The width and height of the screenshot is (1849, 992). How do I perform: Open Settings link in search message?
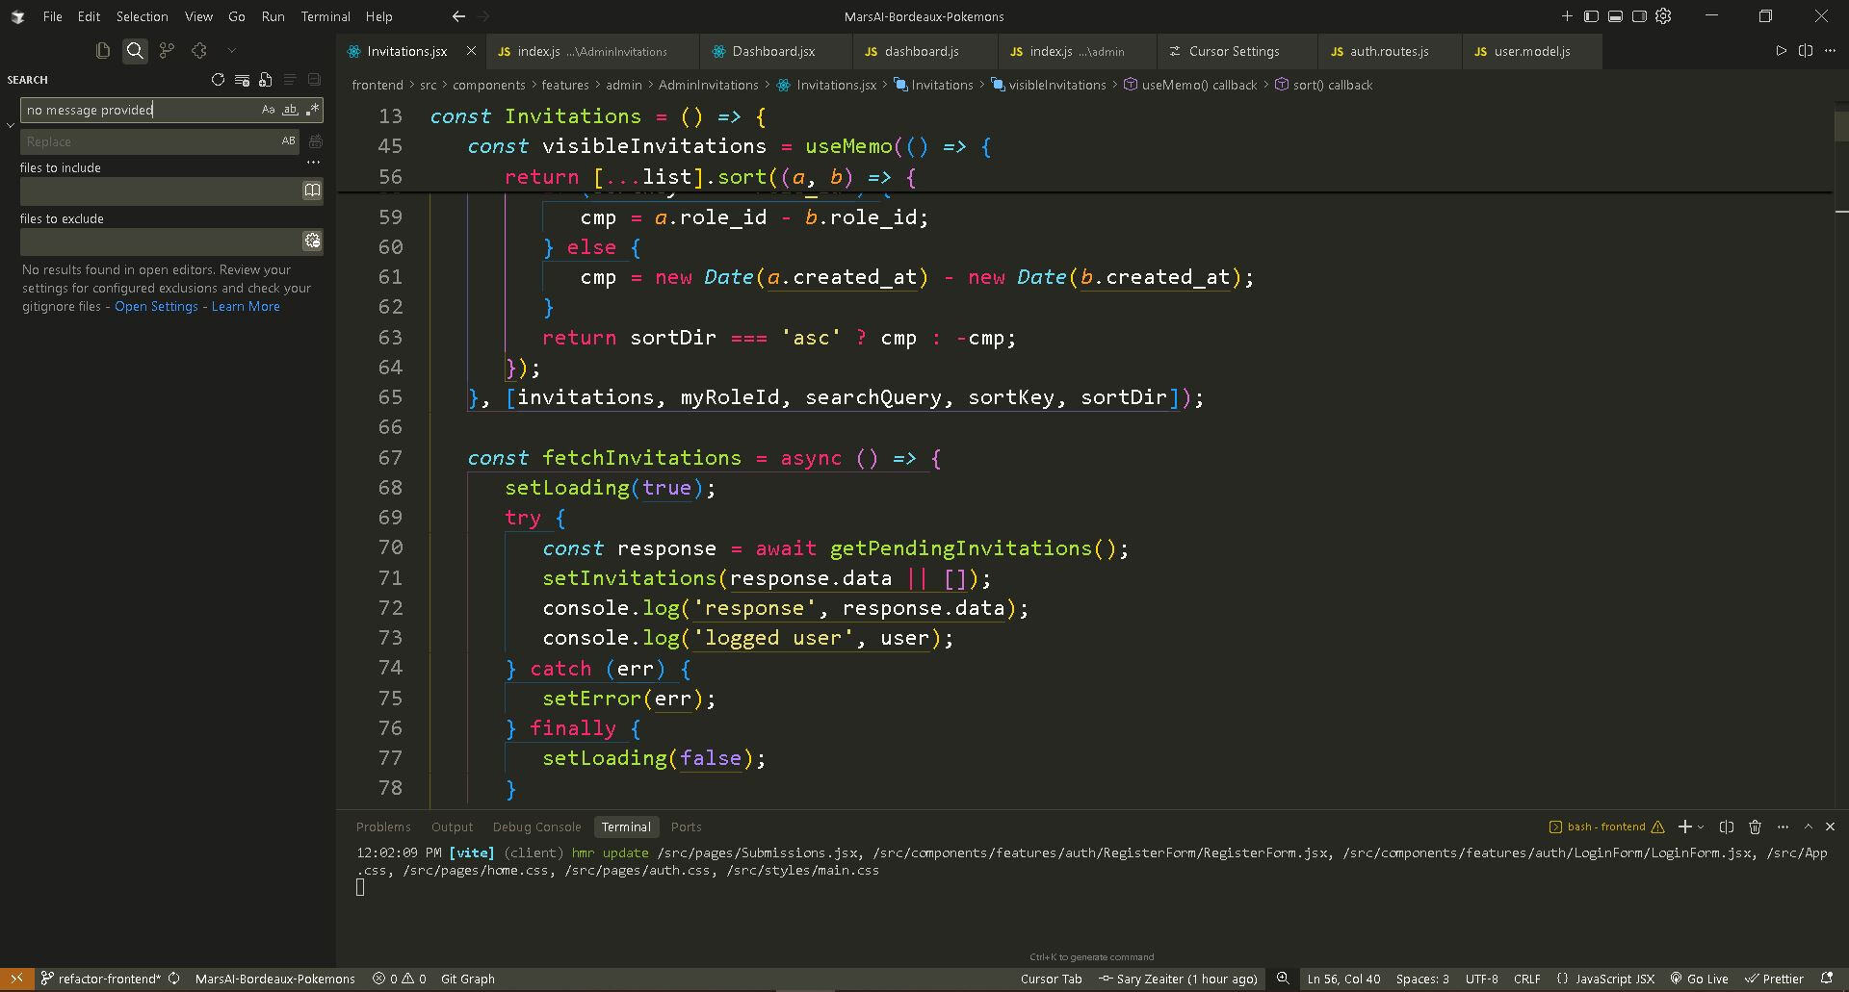click(156, 306)
